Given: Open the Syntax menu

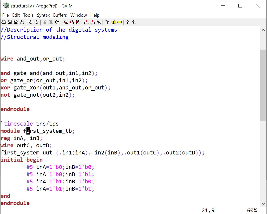Looking at the screenshot, I should (x=43, y=15).
